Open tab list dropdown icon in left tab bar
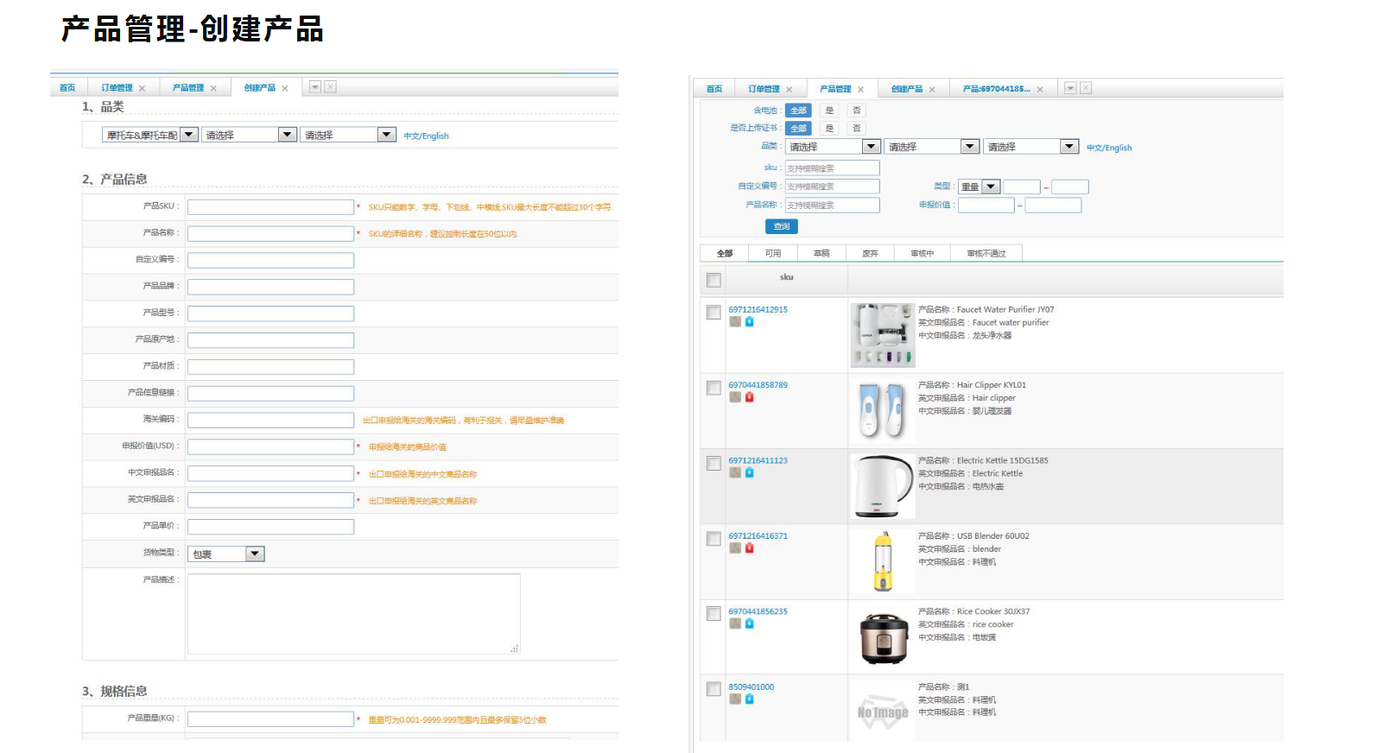 pyautogui.click(x=315, y=87)
